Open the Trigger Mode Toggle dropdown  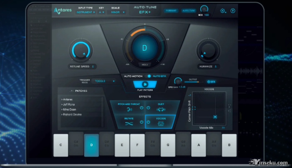pos(103,81)
